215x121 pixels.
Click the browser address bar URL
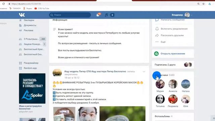[26, 4]
